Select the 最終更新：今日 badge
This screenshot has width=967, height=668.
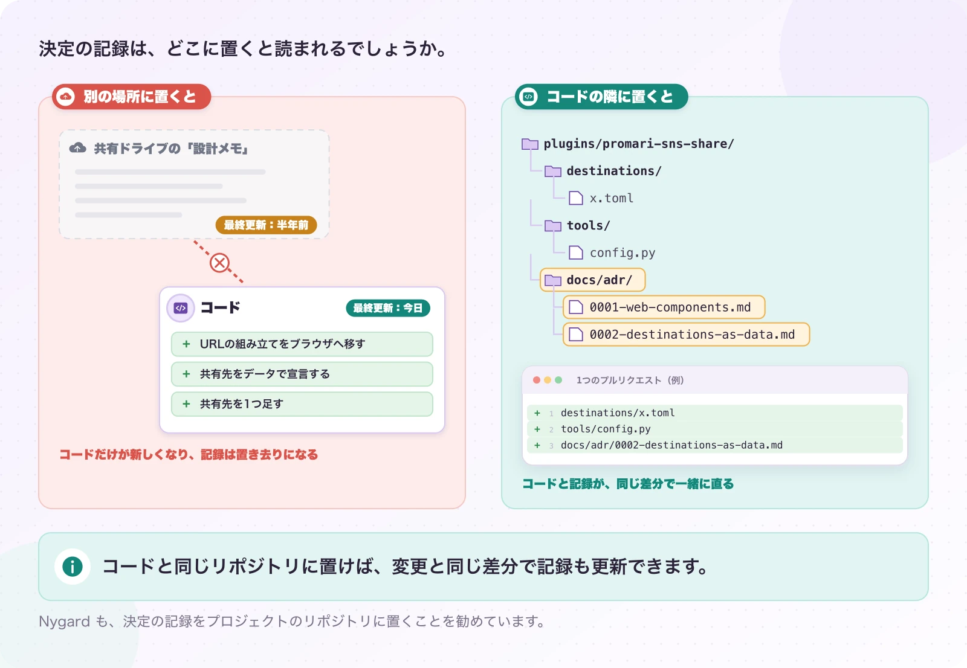point(388,308)
